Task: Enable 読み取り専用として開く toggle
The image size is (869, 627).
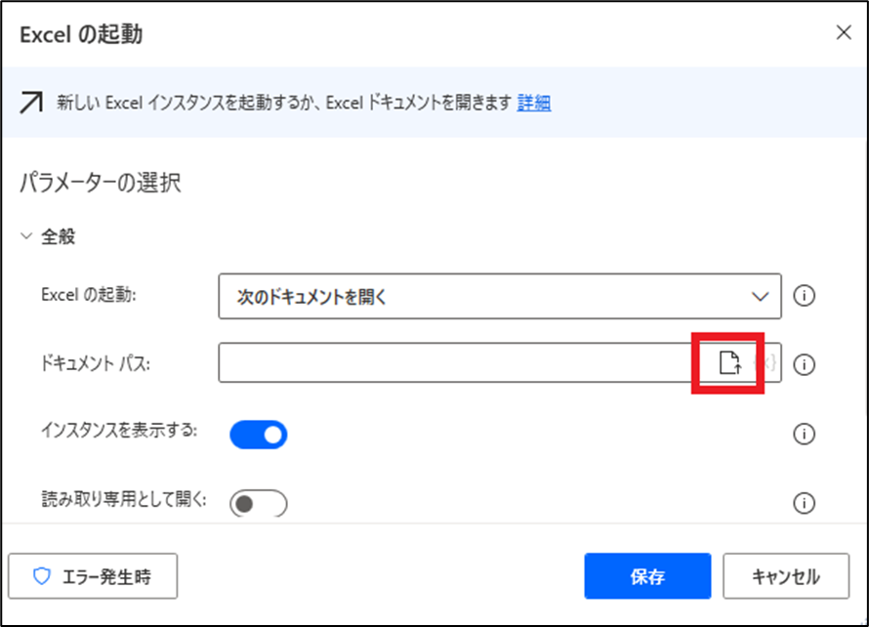Action: click(259, 503)
